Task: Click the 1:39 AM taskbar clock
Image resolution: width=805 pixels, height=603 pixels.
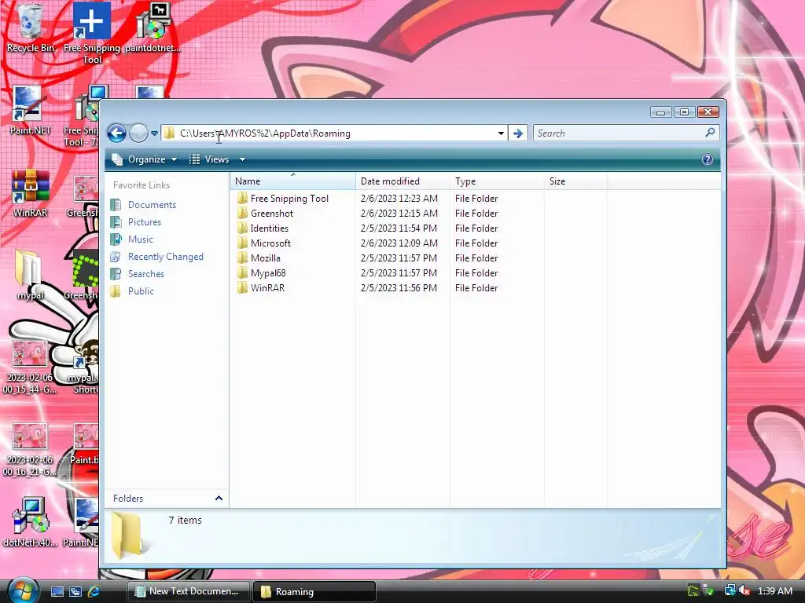Action: [x=774, y=591]
